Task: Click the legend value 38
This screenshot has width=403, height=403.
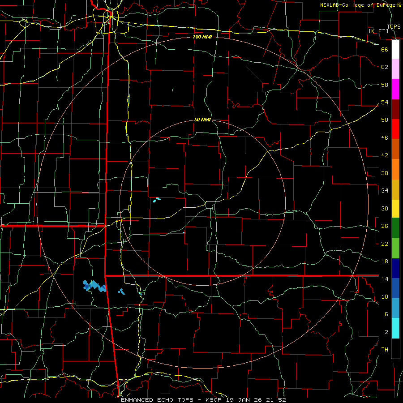Action: tap(385, 173)
